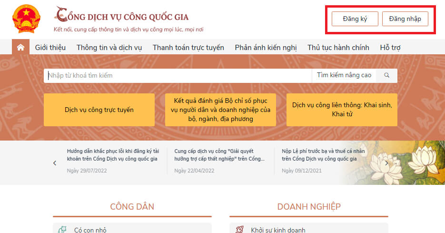Open news about Nộp Lệ phí trước bạ
This screenshot has width=445, height=233.
pyautogui.click(x=323, y=155)
